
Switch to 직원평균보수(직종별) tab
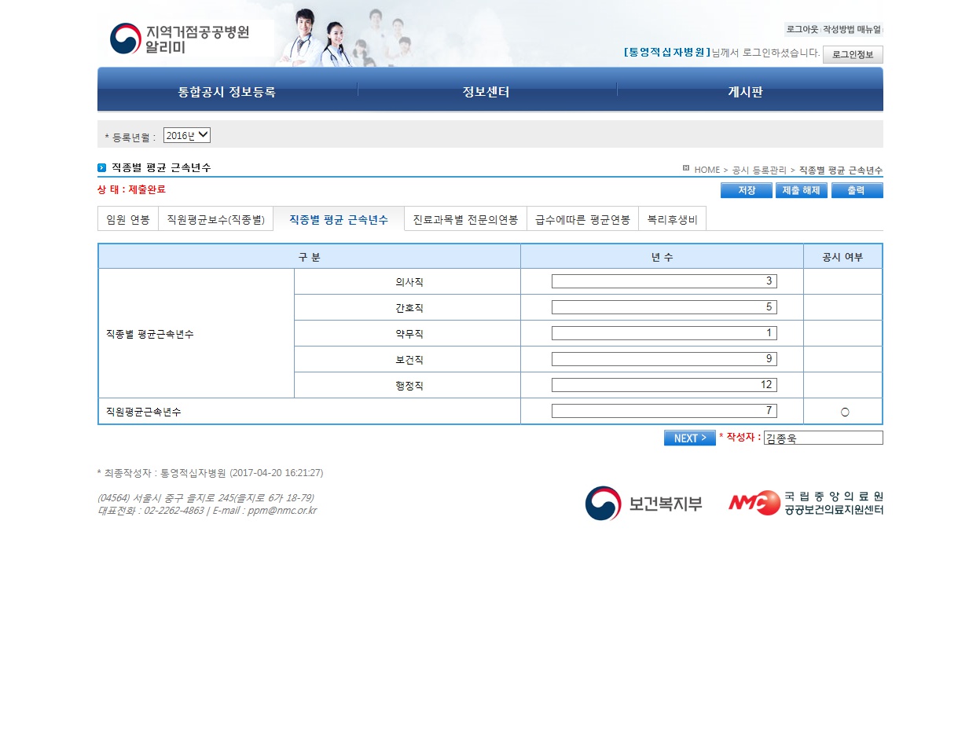[x=215, y=219]
